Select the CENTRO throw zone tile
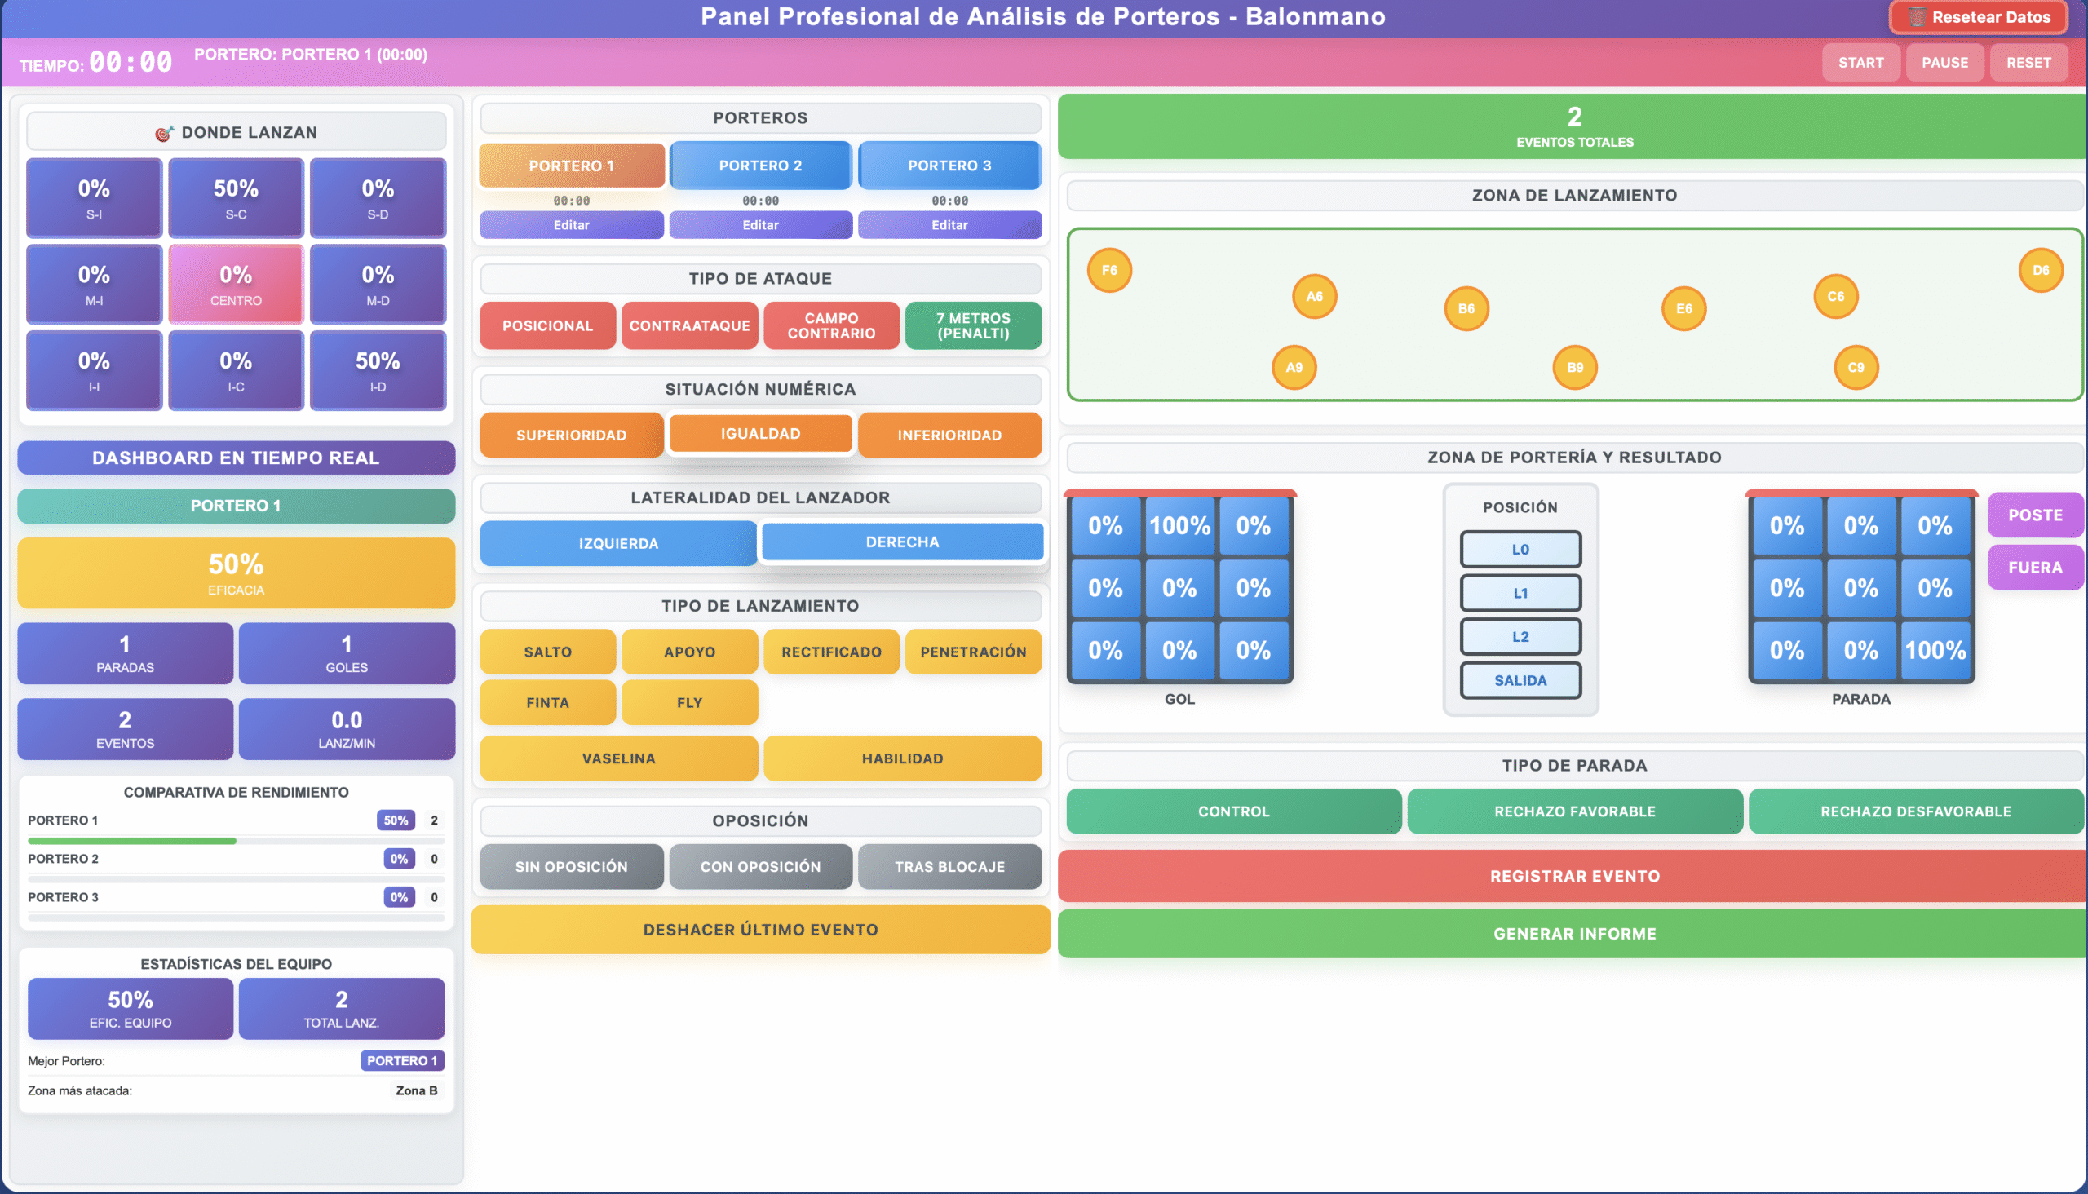Screen dimensions: 2088x1194 [236, 284]
